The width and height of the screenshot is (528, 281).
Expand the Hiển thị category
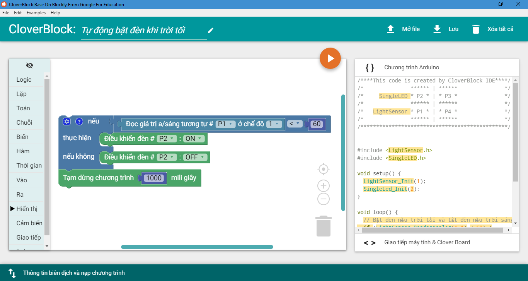pos(12,209)
